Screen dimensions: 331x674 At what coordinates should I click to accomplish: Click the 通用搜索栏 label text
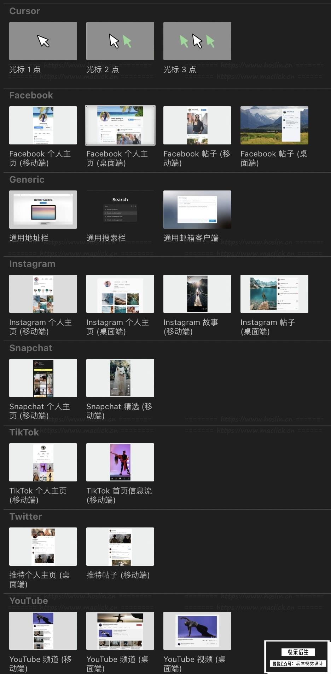[x=106, y=238]
